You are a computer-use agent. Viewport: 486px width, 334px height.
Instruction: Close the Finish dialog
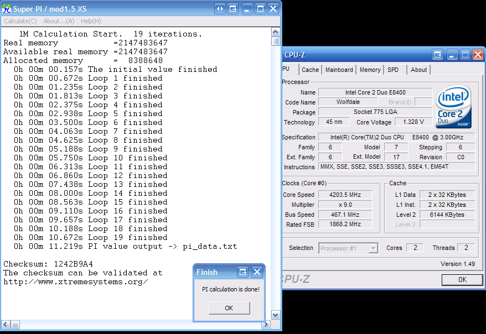[257, 272]
